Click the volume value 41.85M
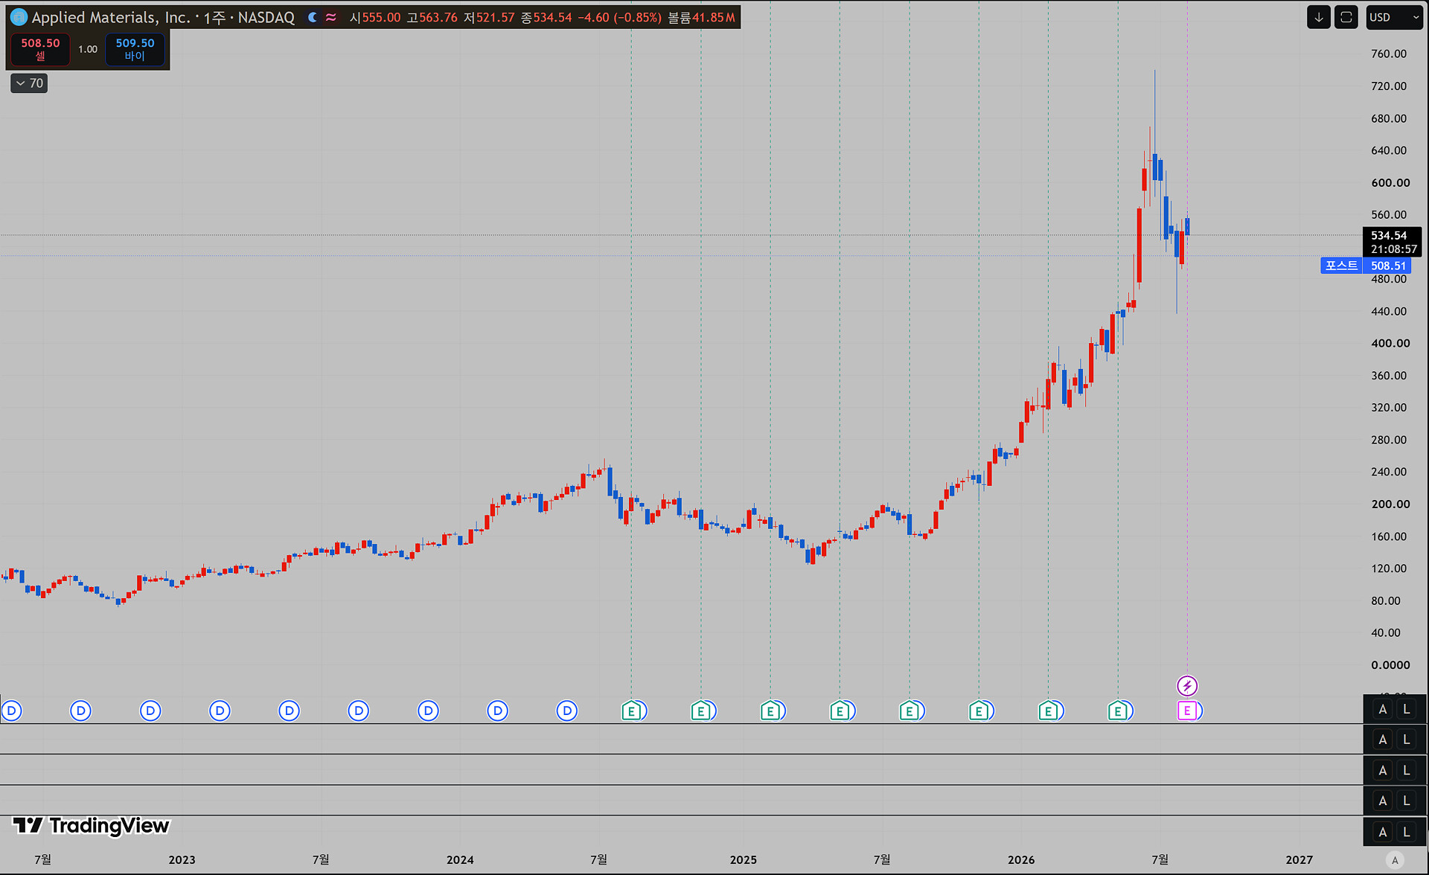 click(714, 17)
